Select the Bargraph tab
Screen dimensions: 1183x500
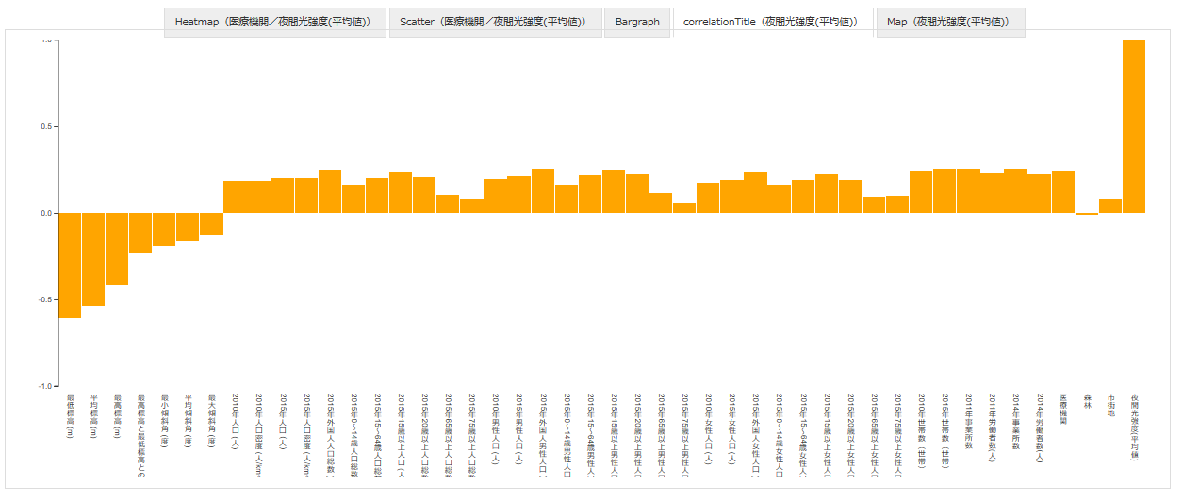(x=637, y=22)
